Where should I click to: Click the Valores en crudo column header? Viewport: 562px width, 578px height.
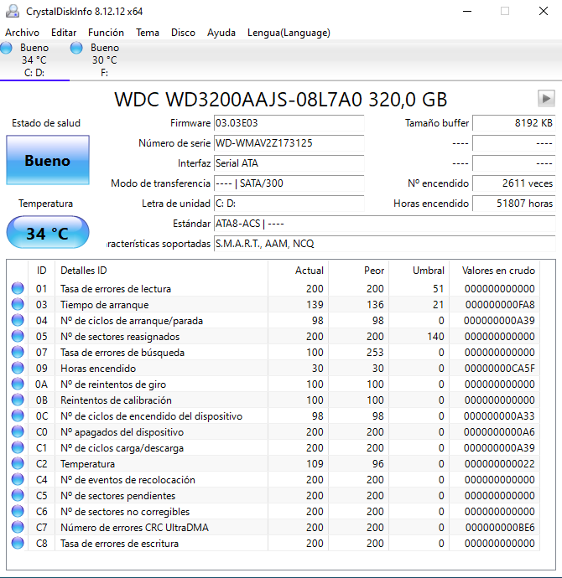click(498, 271)
